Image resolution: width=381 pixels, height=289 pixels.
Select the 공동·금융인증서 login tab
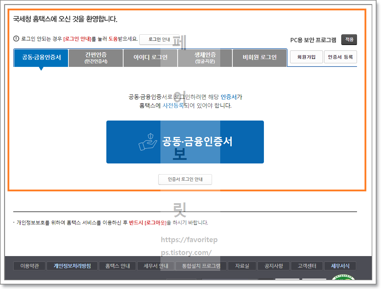pos(41,58)
